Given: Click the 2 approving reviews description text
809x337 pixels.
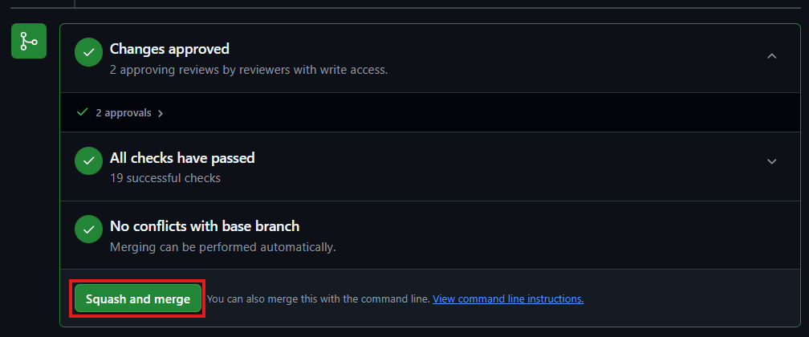Looking at the screenshot, I should pyautogui.click(x=249, y=70).
